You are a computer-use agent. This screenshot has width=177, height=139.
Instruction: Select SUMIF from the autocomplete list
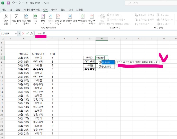[x=106, y=62]
